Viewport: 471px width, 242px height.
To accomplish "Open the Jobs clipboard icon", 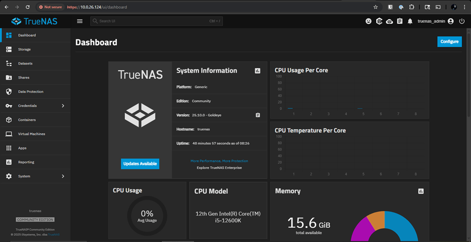I will (x=400, y=21).
